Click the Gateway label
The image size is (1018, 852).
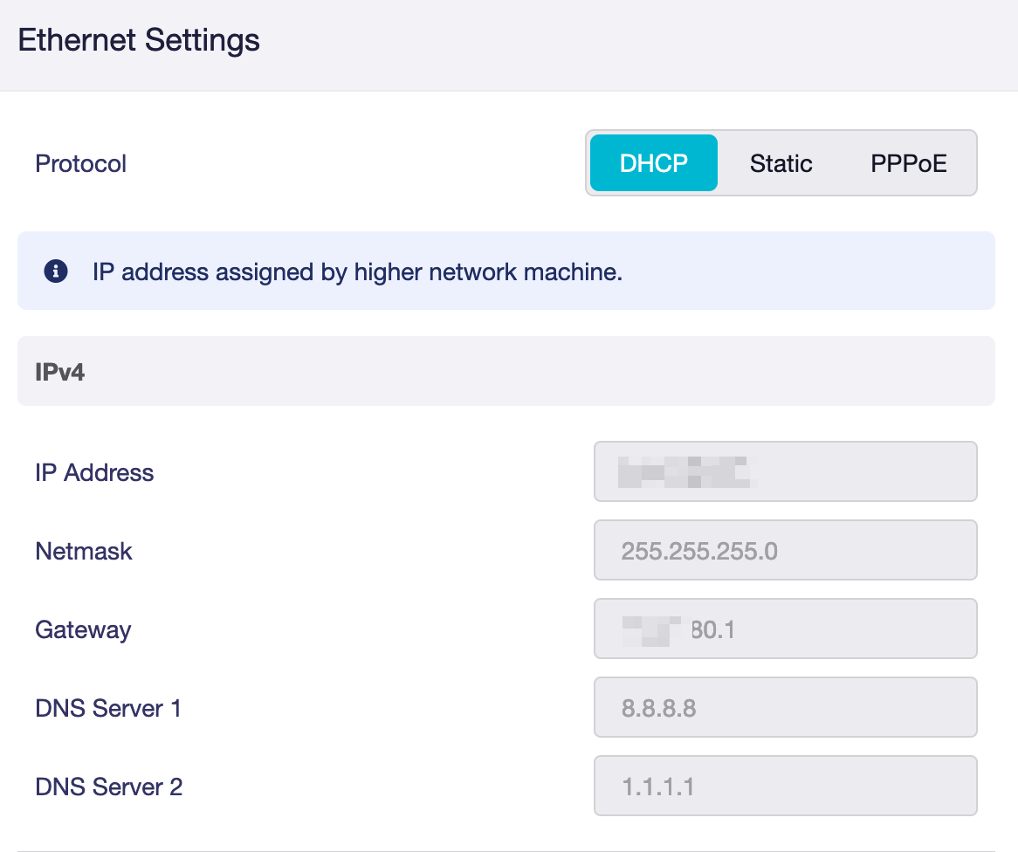pyautogui.click(x=83, y=630)
